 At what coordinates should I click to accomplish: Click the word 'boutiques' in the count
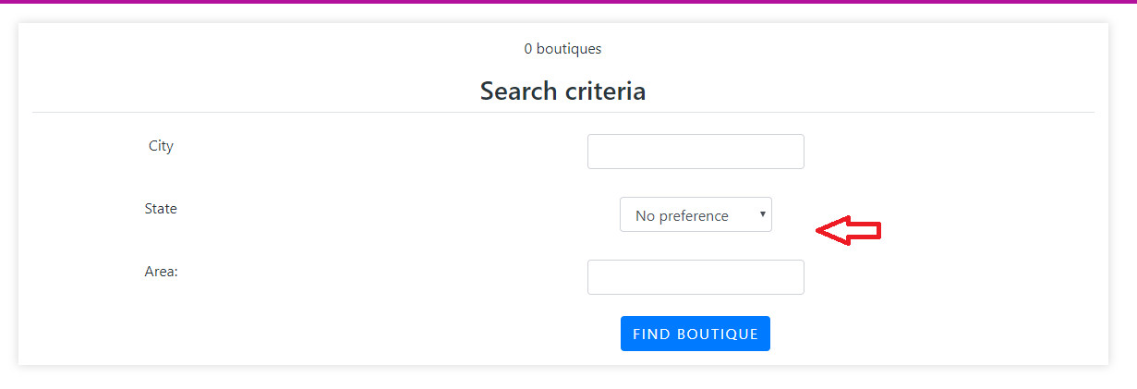(x=569, y=49)
